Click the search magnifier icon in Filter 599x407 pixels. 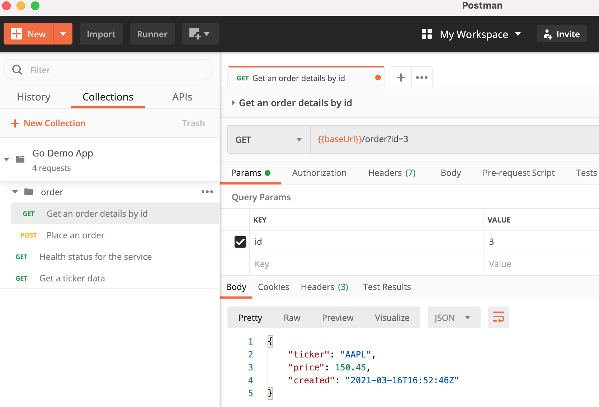17,70
